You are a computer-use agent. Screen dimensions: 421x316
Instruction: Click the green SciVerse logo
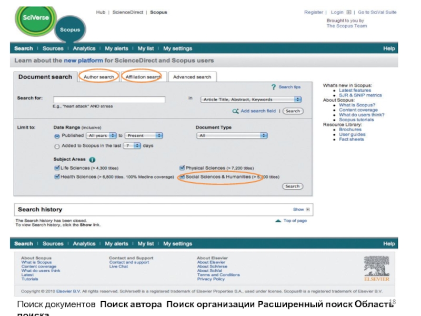36,20
